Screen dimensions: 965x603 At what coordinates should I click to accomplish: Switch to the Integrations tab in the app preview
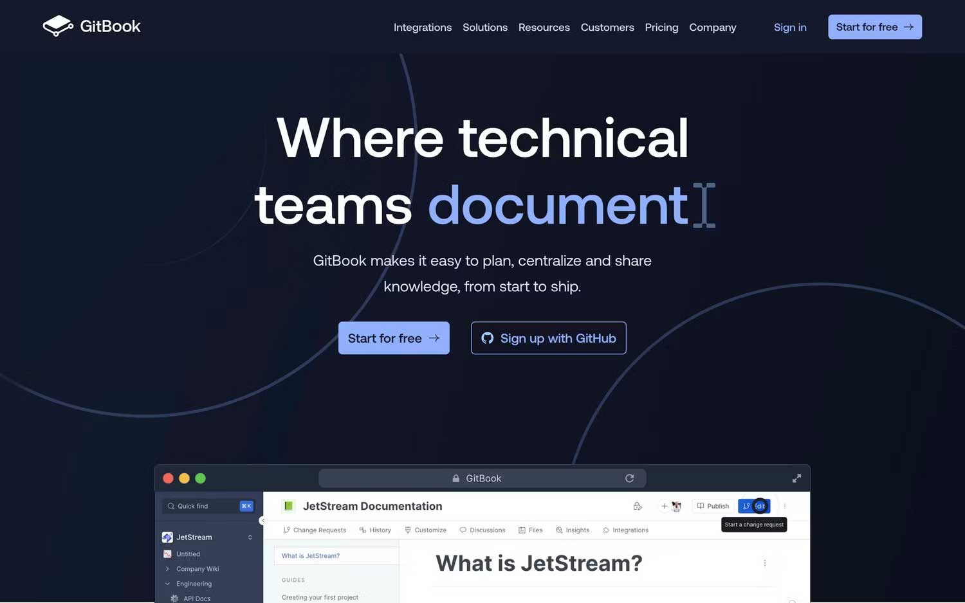625,530
